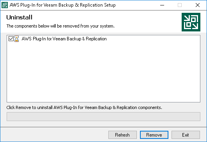Click the Uninstall heading text
The width and height of the screenshot is (207, 142).
(19, 17)
